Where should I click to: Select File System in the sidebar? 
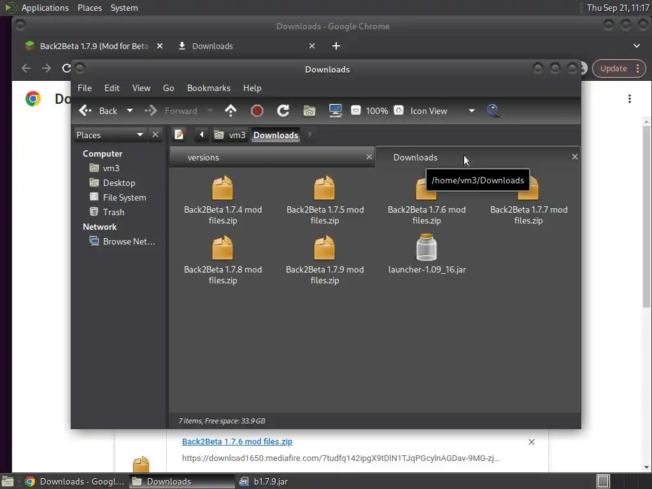pos(118,197)
